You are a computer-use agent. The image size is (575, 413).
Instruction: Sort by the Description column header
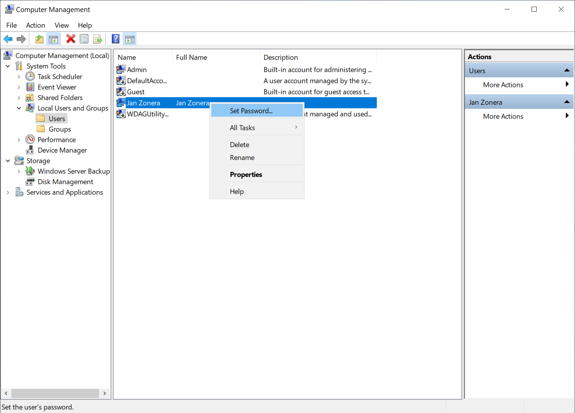pos(318,57)
